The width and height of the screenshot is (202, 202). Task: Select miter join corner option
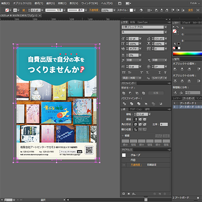(136, 124)
